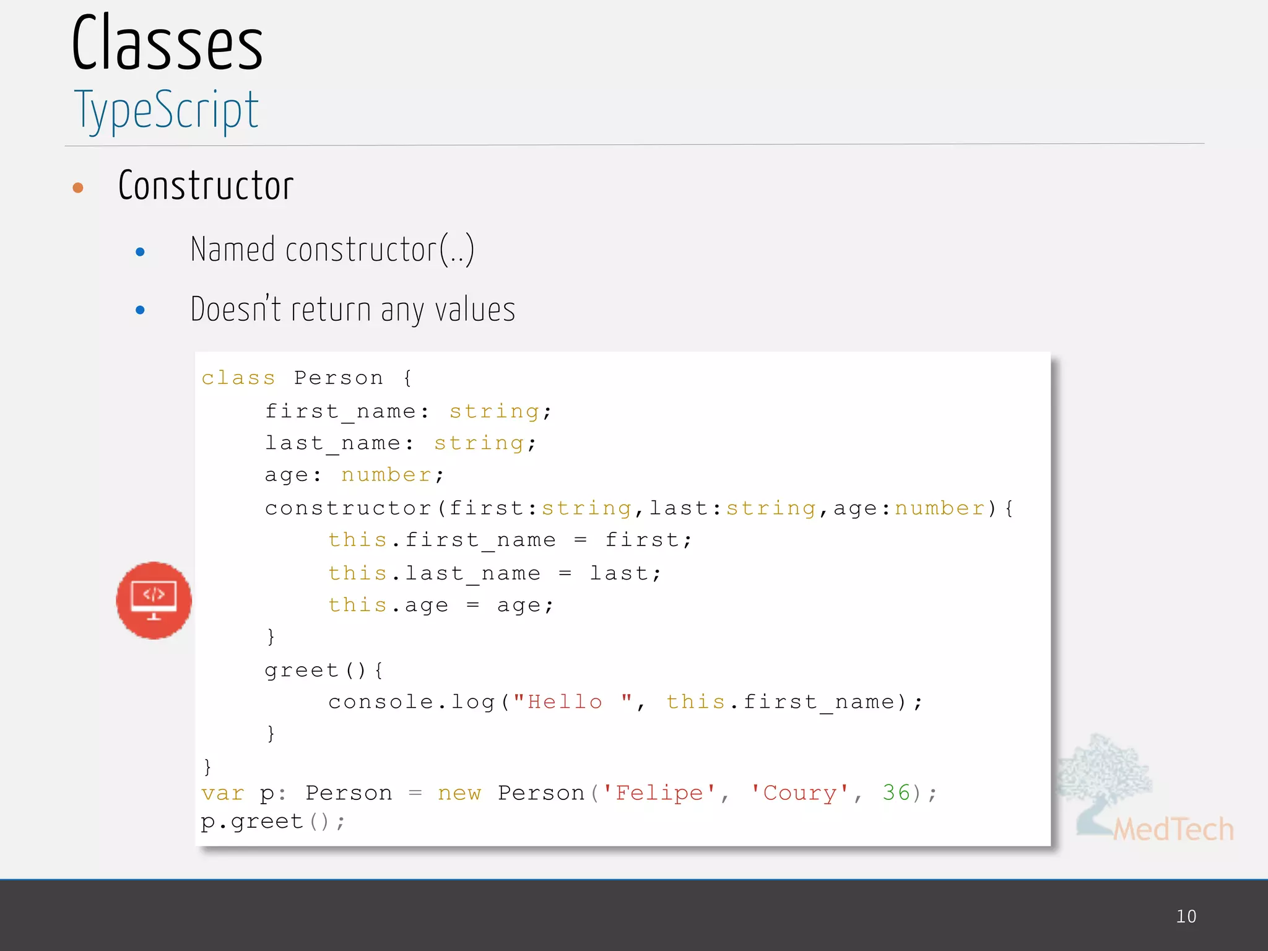
Task: Click 'this.last_name = last;' line
Action: click(495, 573)
